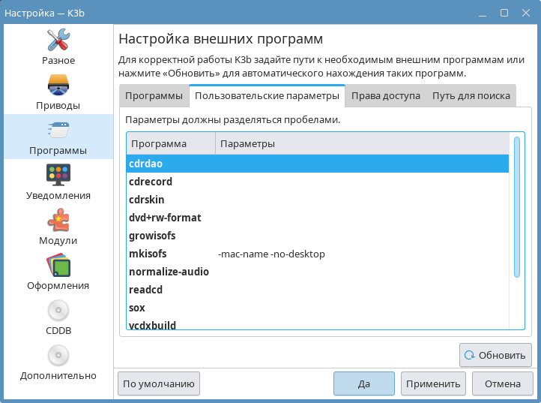Click the Применить button

433,383
